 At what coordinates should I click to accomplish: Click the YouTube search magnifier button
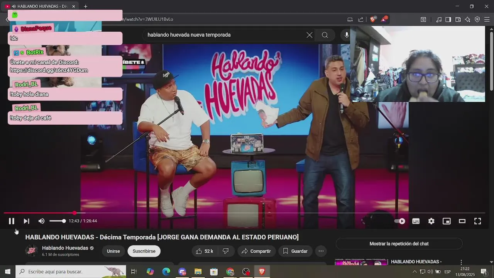click(x=325, y=35)
